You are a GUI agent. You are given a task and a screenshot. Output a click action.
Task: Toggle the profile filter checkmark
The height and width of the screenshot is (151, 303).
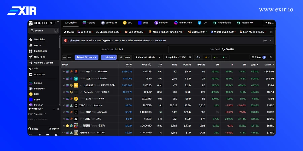pyautogui.click(x=198, y=57)
